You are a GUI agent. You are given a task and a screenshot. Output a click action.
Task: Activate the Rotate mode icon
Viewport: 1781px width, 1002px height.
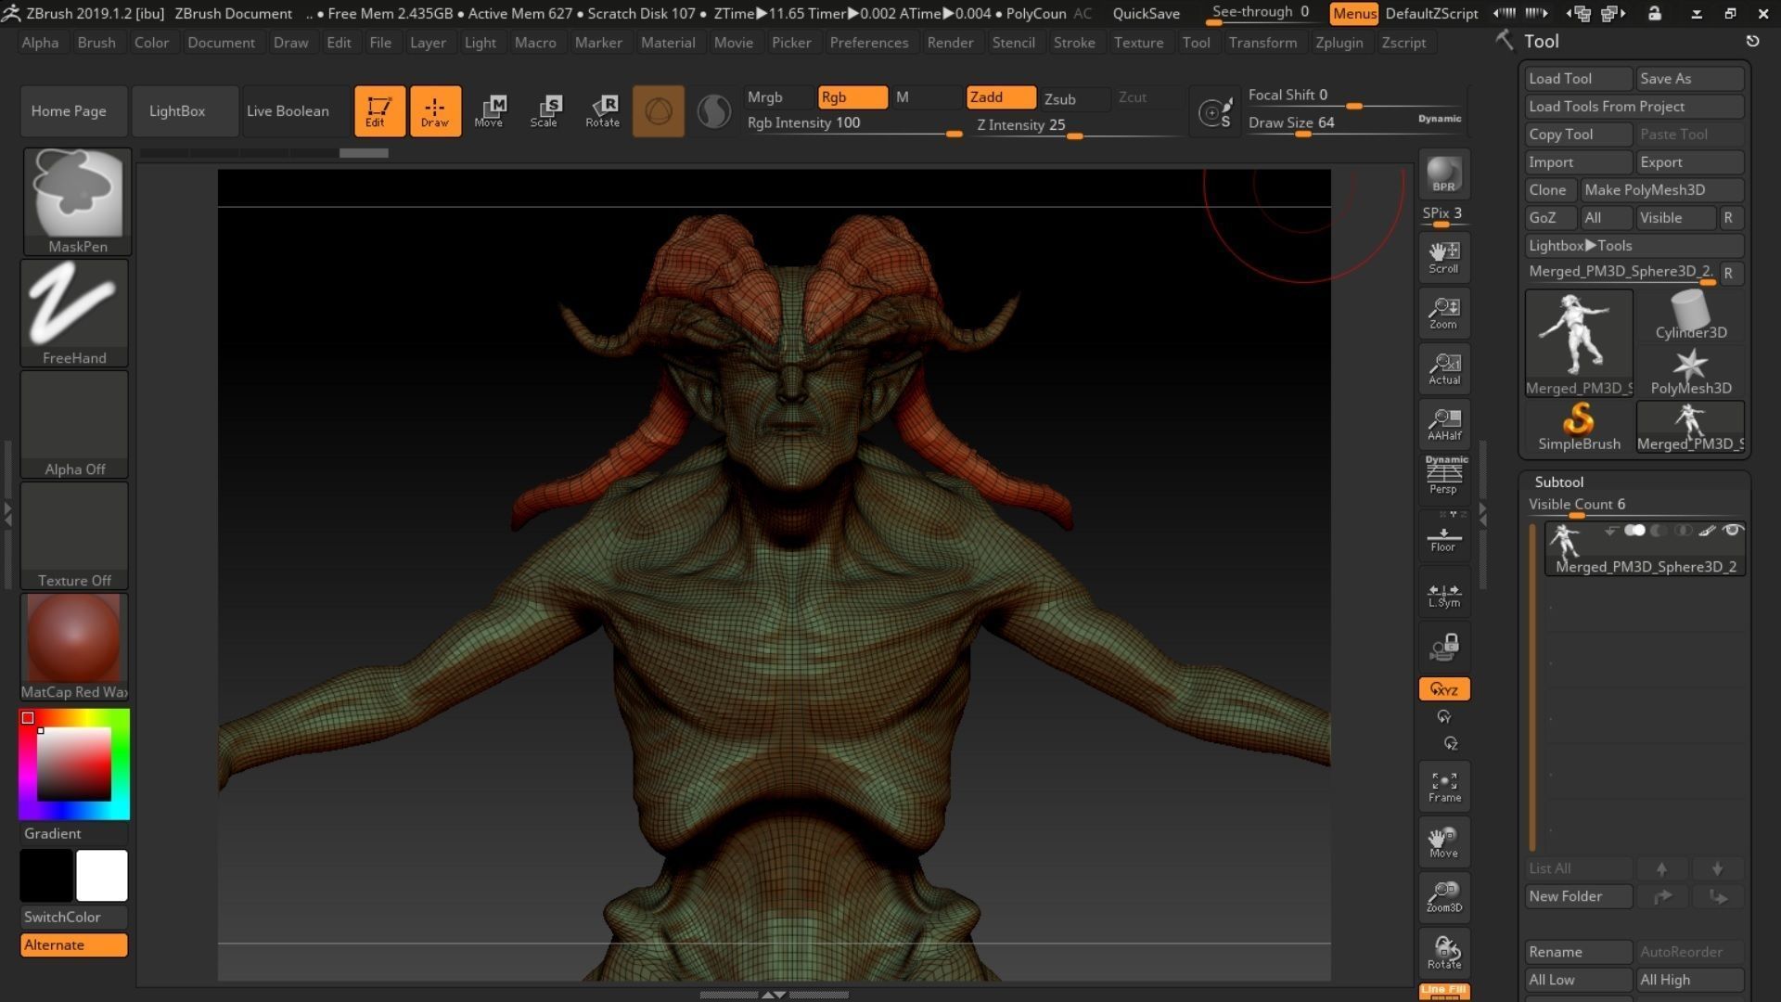point(603,110)
